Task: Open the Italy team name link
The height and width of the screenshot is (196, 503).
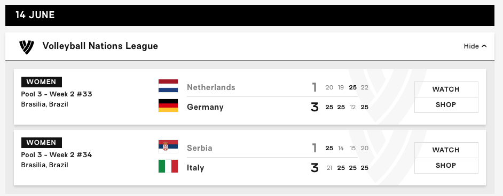Action: click(x=195, y=168)
